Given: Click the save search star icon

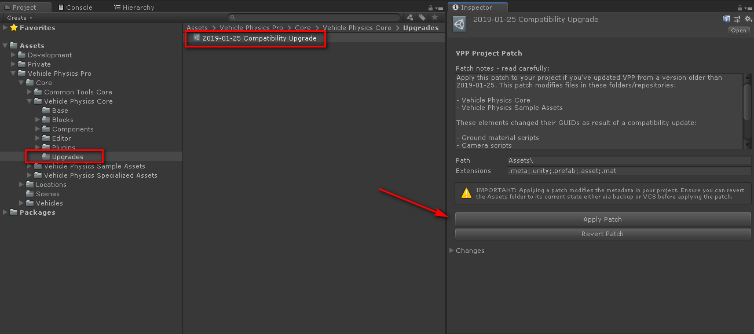Looking at the screenshot, I should 434,18.
